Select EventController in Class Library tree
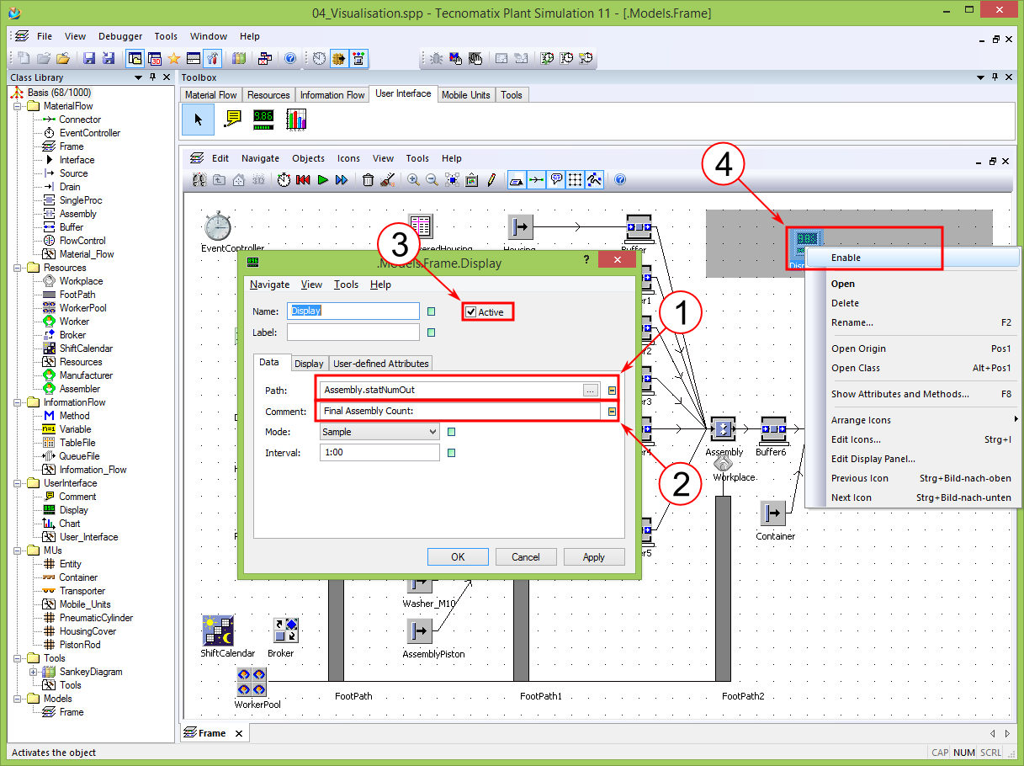This screenshot has width=1024, height=766. tap(89, 133)
